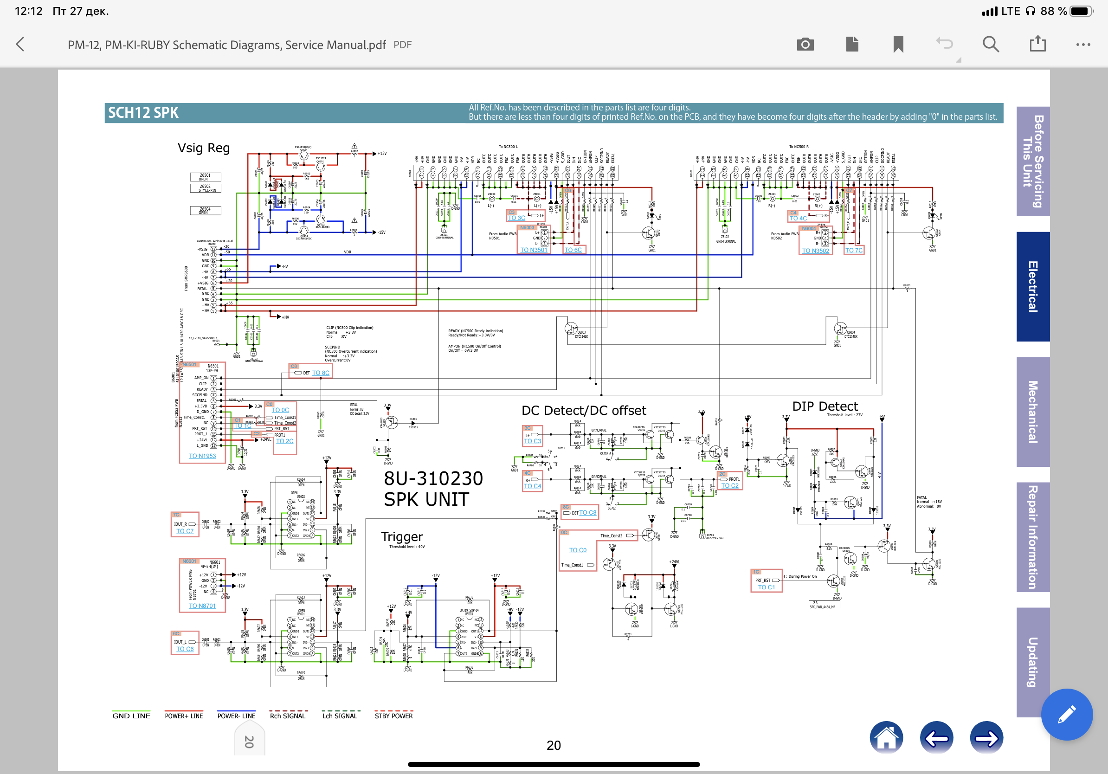Open search in the PDF

coord(991,45)
